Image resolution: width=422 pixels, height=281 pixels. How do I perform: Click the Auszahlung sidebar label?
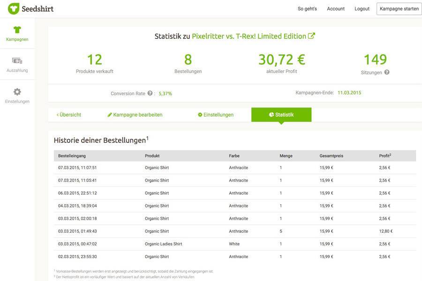(x=17, y=70)
